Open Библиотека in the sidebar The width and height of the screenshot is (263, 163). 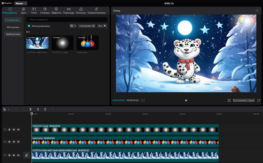click(13, 34)
